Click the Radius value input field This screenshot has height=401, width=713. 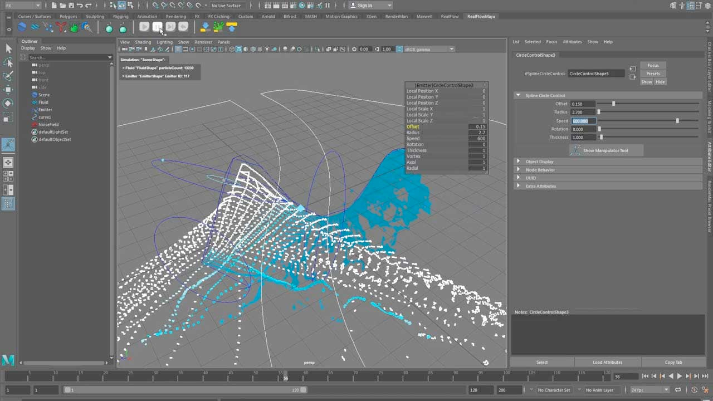[x=583, y=112]
